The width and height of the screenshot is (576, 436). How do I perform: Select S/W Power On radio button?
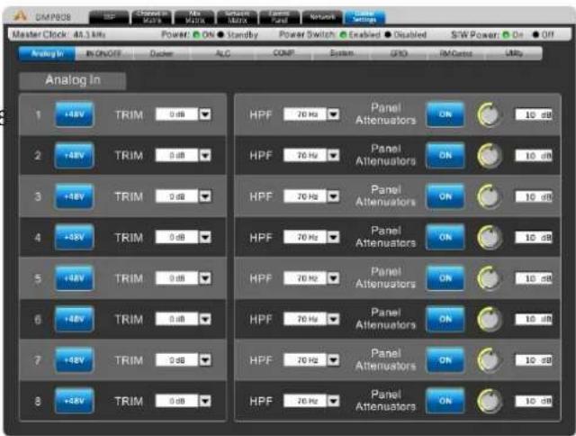click(506, 35)
